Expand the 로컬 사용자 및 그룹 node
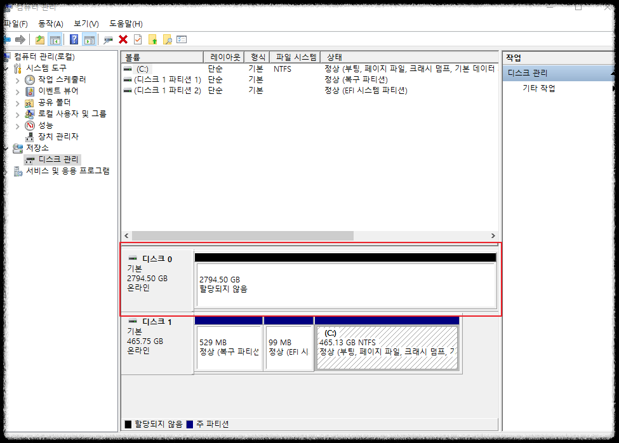 [x=17, y=115]
